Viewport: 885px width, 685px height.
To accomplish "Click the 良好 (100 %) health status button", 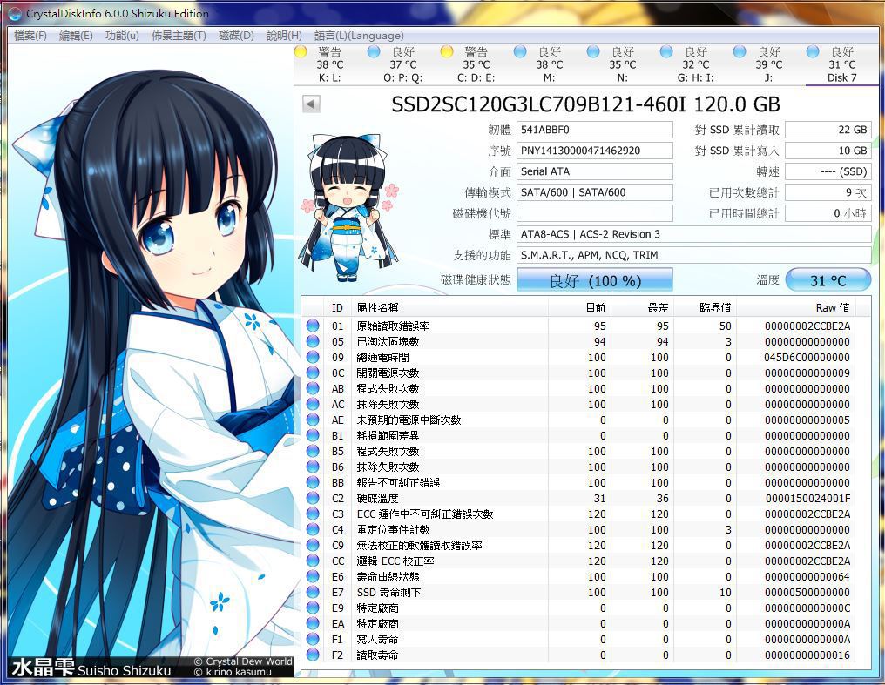I will 595,280.
